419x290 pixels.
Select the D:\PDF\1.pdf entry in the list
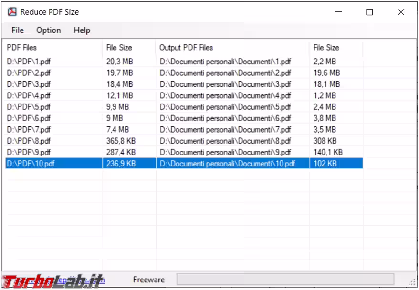tap(29, 62)
